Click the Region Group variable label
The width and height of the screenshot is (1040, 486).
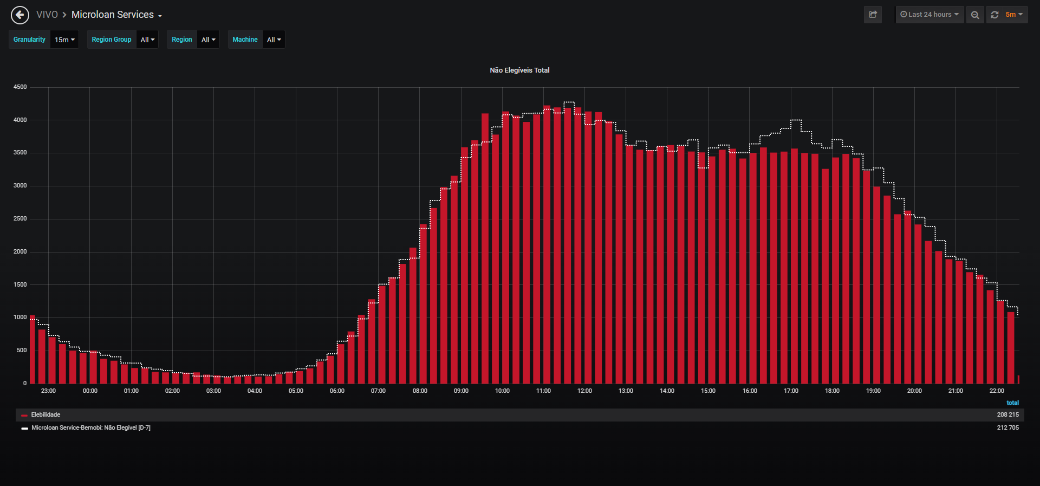coord(112,40)
